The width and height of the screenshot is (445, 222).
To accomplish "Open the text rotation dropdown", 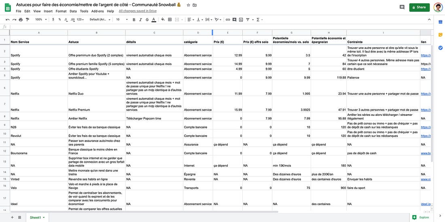I will (218, 19).
